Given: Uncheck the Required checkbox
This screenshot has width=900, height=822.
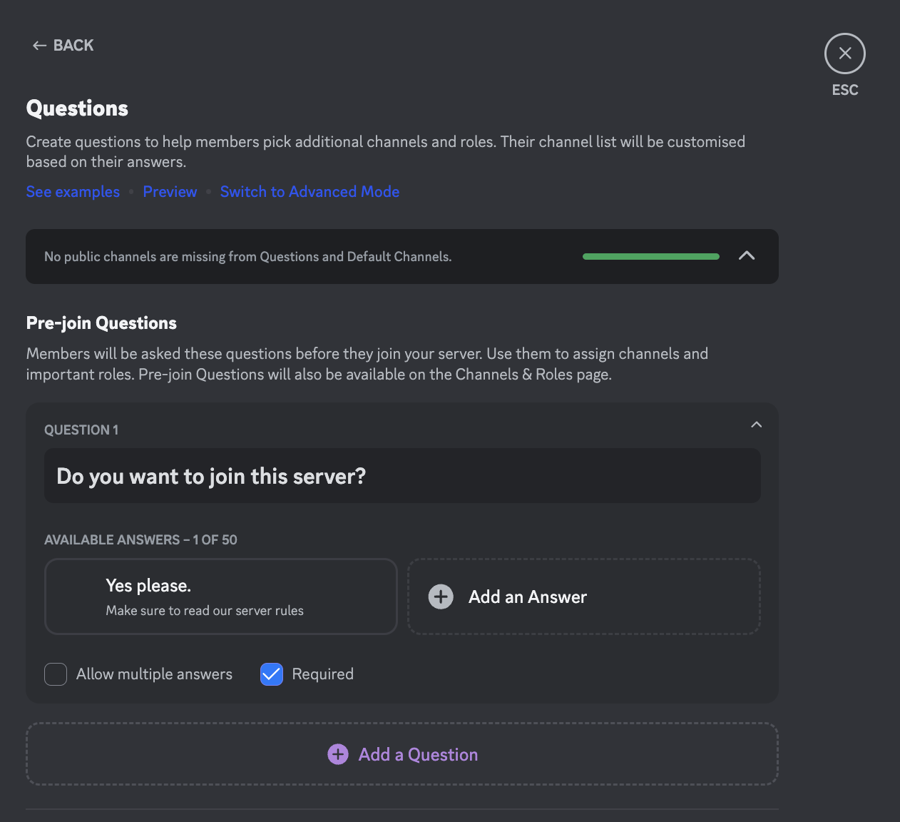Looking at the screenshot, I should (272, 674).
